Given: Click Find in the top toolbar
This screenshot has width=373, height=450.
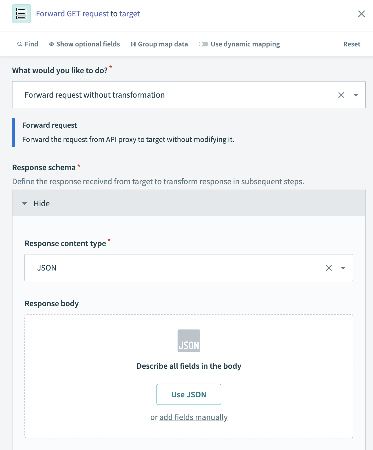Looking at the screenshot, I should coord(31,44).
